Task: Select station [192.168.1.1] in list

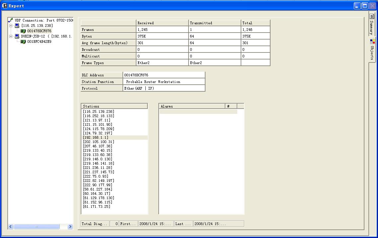Action: [x=96, y=137]
